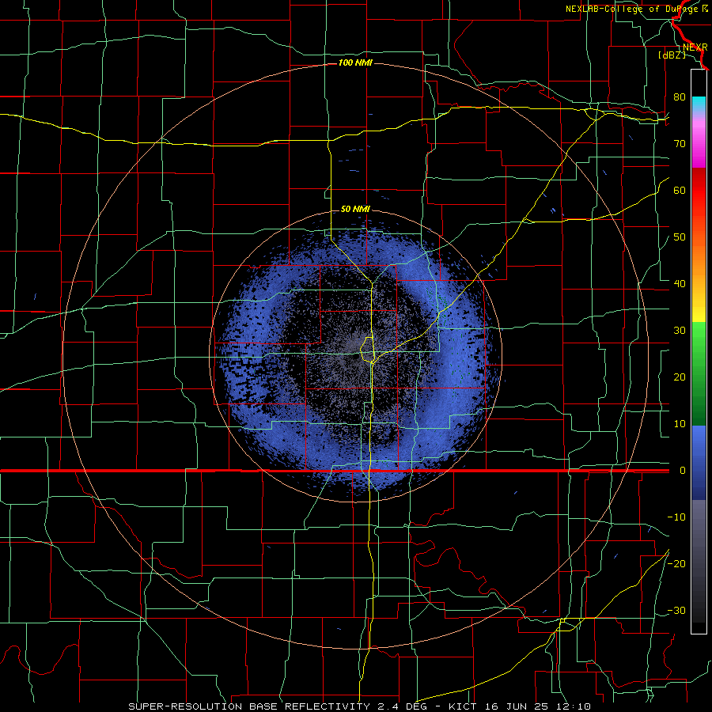Click the gray band of the color bar
The image size is (712, 712).
pos(699,561)
